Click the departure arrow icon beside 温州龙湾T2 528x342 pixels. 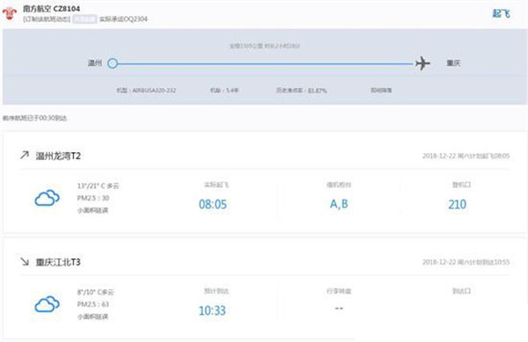pyautogui.click(x=25, y=155)
